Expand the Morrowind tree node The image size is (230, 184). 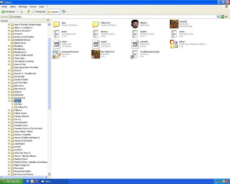[9, 168]
